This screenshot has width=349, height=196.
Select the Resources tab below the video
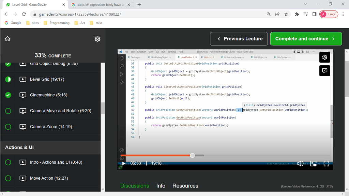185,186
